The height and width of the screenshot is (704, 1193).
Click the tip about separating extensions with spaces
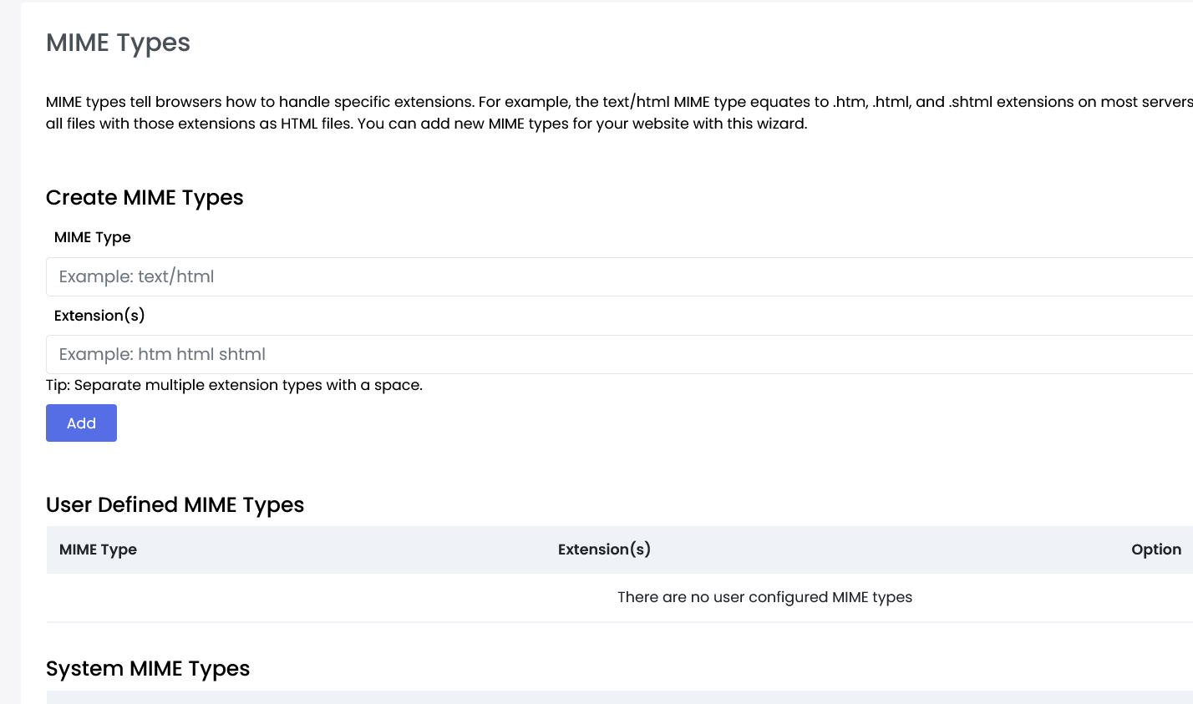pyautogui.click(x=234, y=385)
